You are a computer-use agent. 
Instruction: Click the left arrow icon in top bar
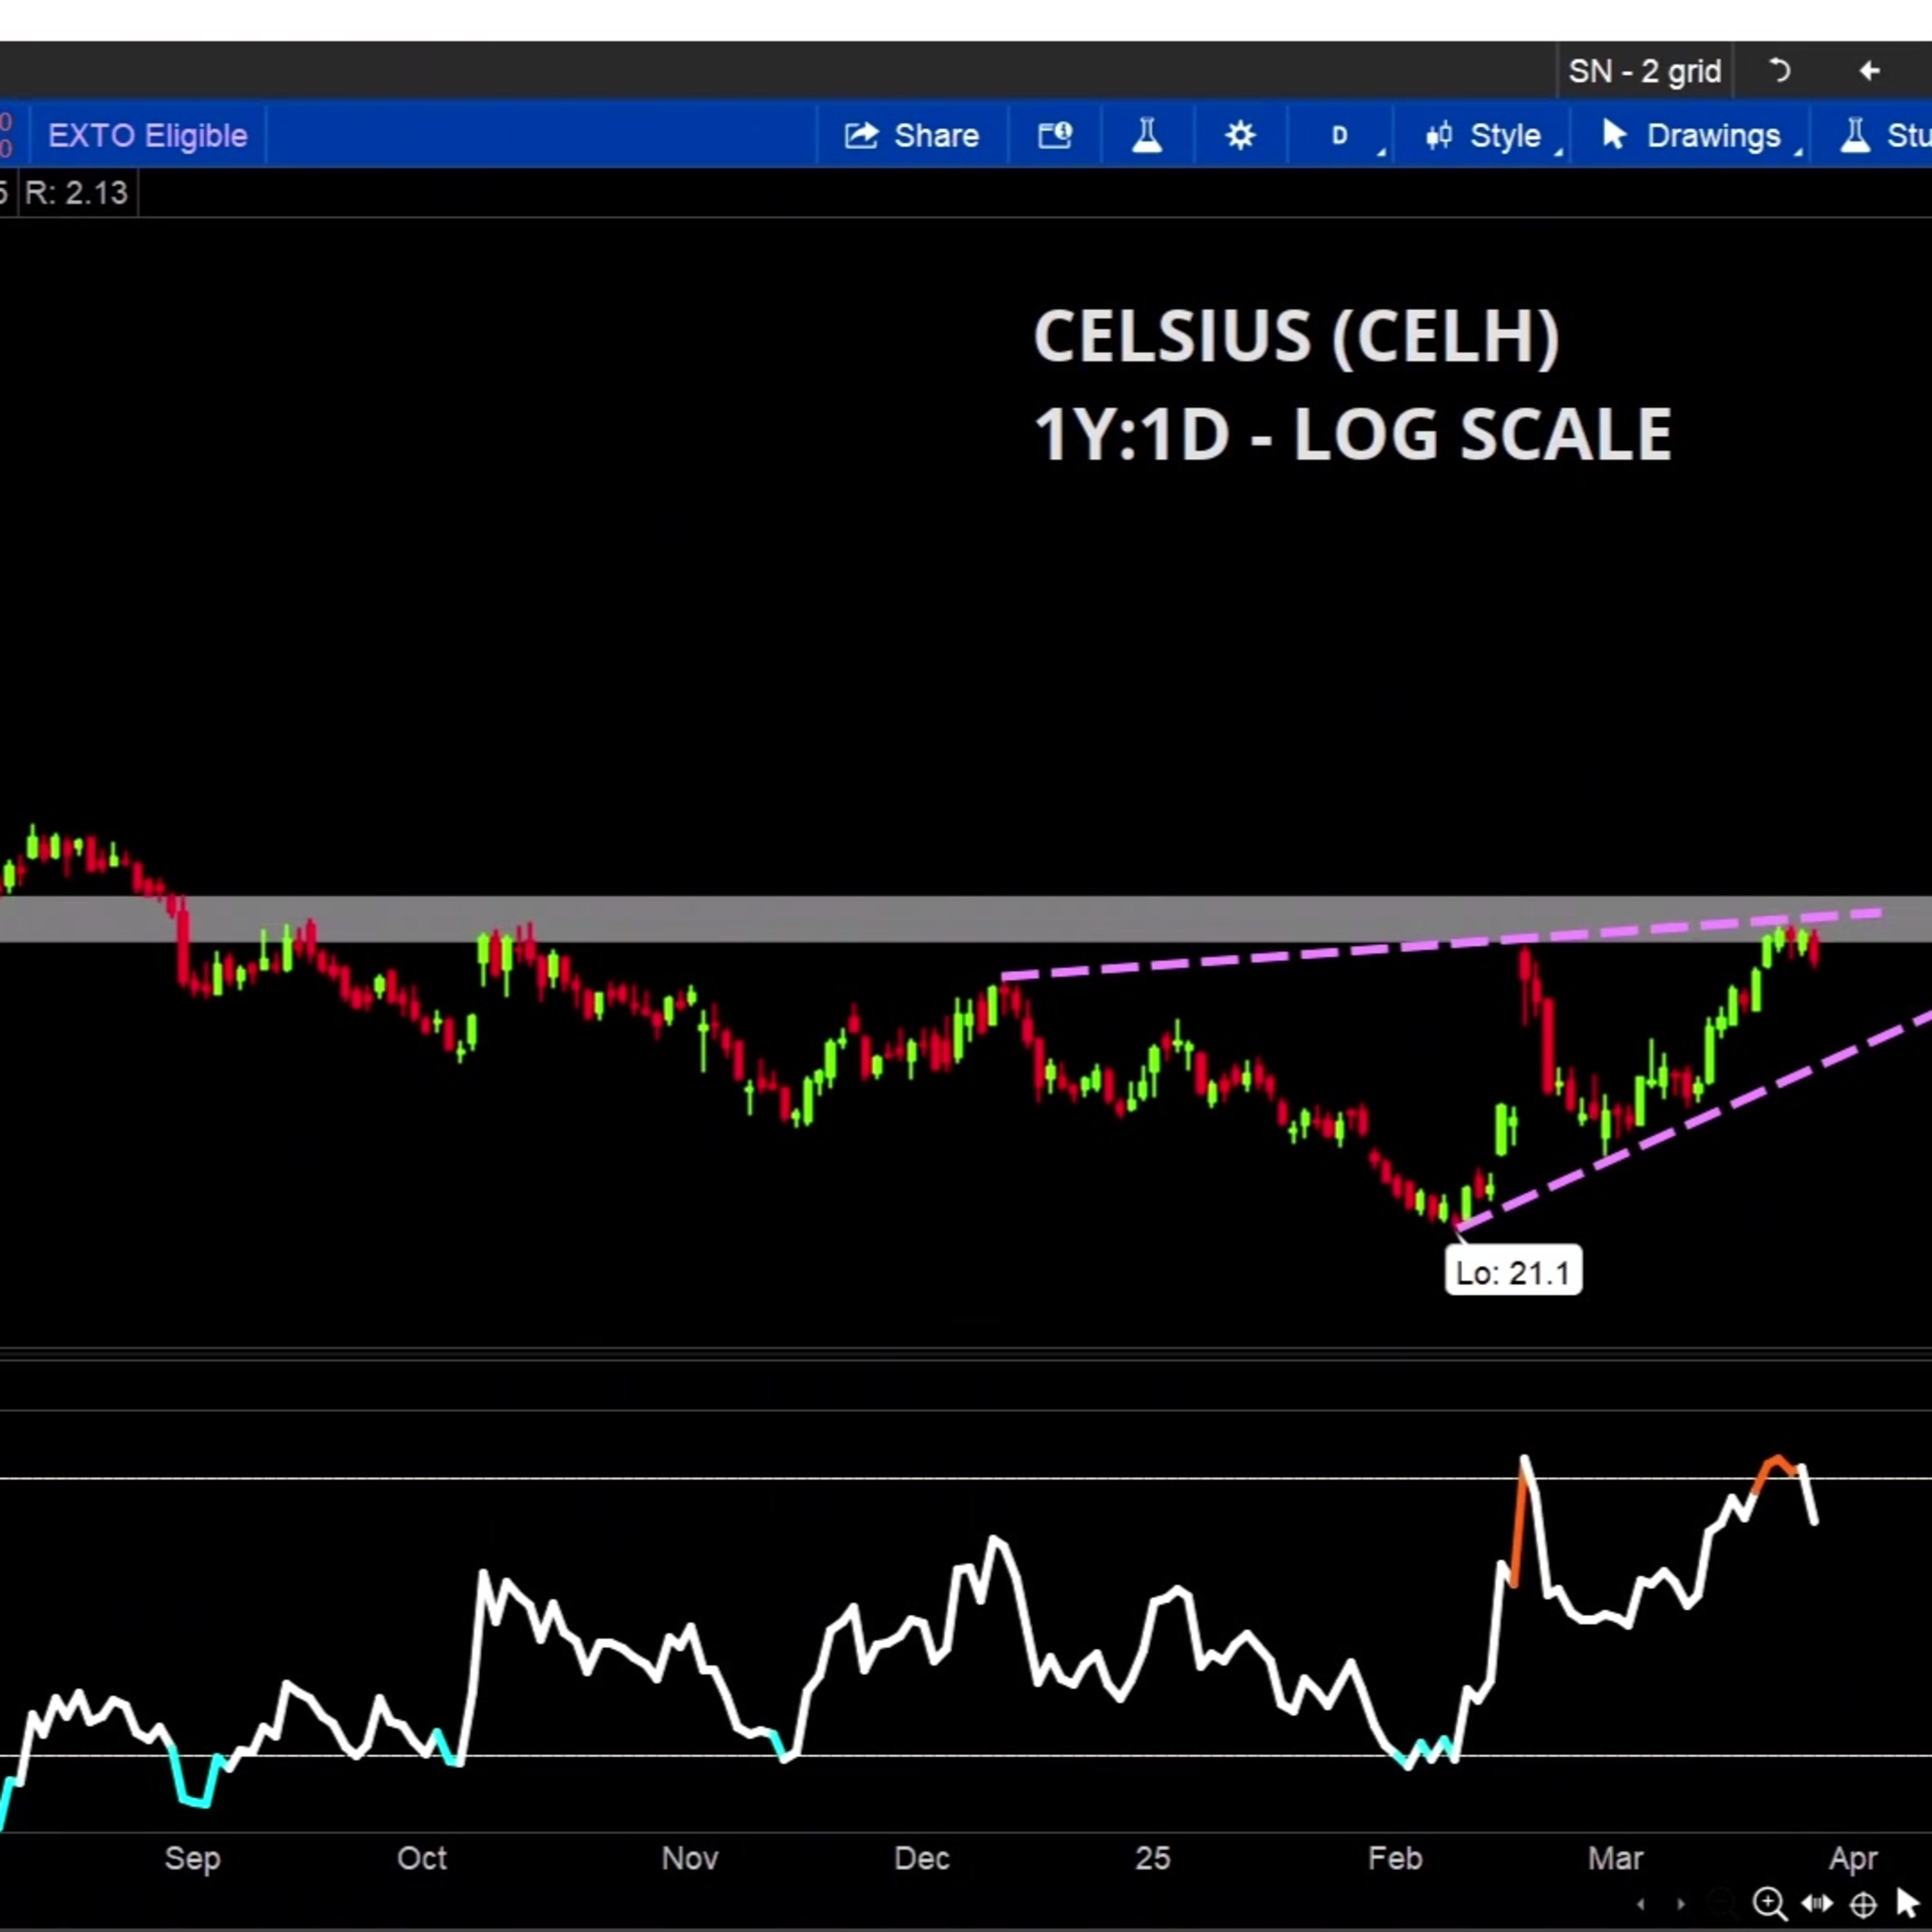pyautogui.click(x=1869, y=71)
